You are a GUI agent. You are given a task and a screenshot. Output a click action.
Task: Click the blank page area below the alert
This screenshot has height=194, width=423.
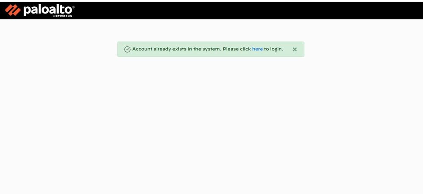(211, 121)
